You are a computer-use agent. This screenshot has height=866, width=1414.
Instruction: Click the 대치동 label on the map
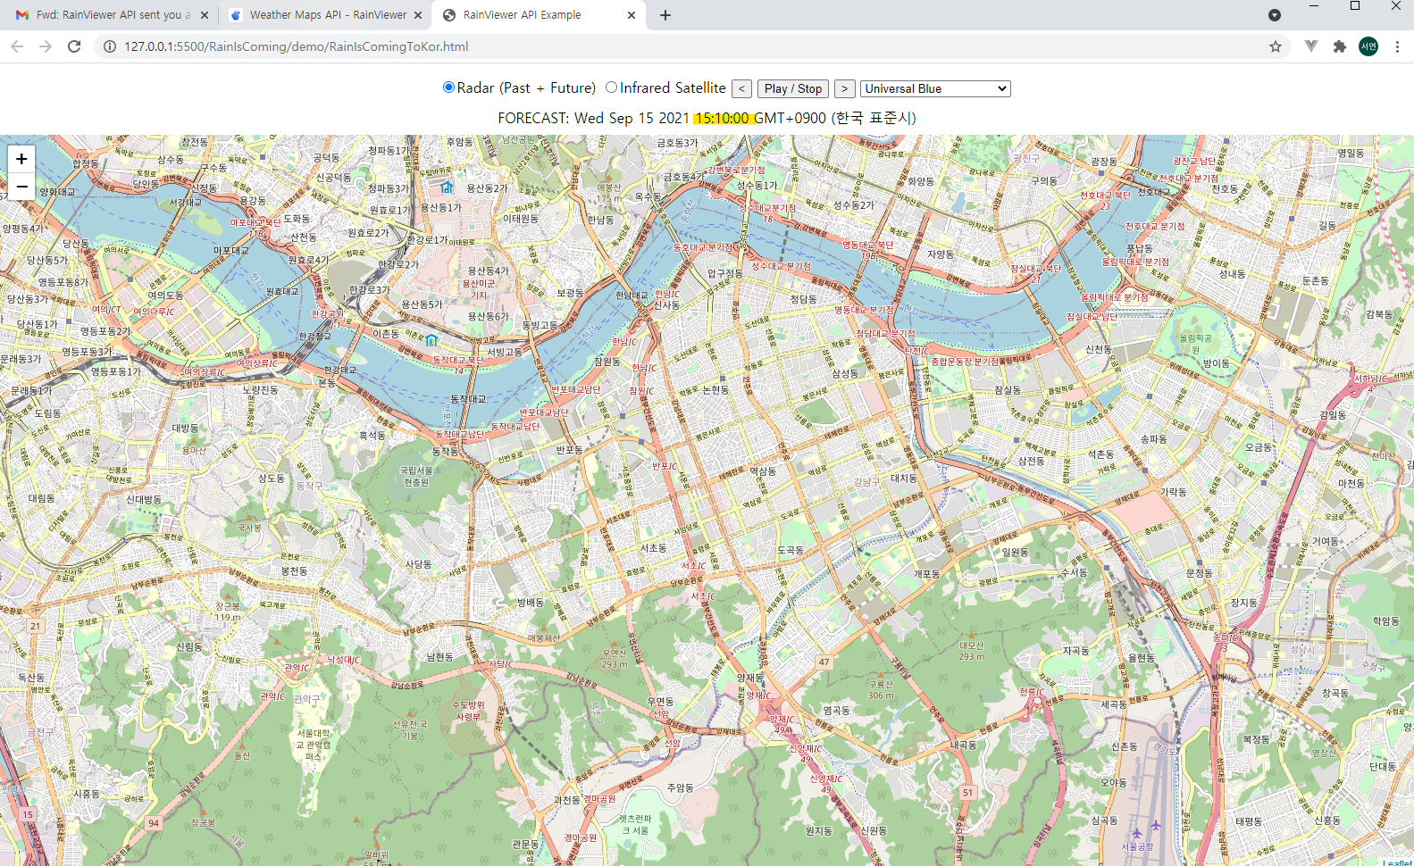(x=903, y=479)
